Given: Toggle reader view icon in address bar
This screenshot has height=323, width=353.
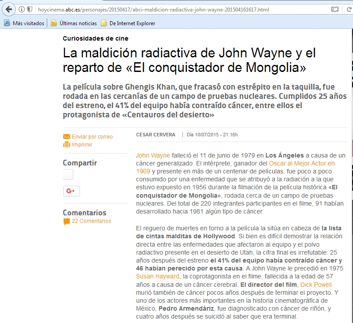Looking at the screenshot, I should click(x=335, y=9).
